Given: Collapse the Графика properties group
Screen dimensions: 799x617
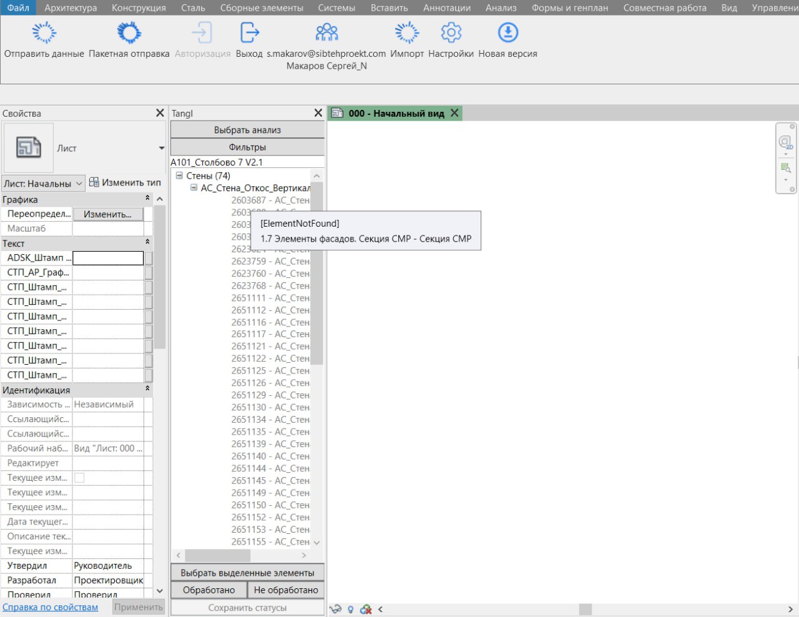Looking at the screenshot, I should tap(148, 198).
